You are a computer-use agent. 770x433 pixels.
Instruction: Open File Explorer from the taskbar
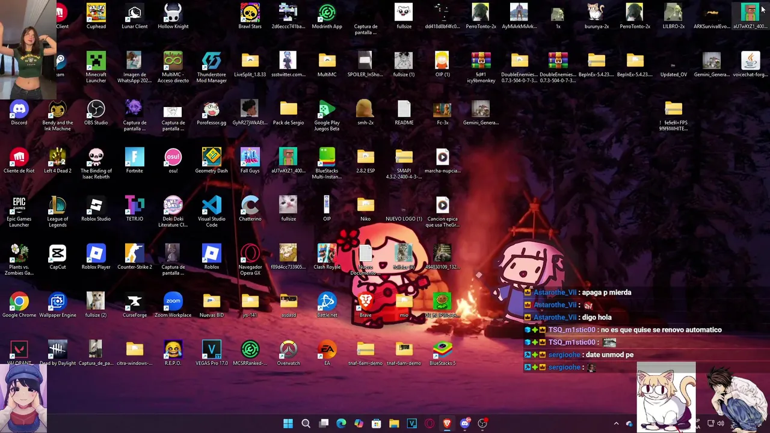(x=394, y=423)
